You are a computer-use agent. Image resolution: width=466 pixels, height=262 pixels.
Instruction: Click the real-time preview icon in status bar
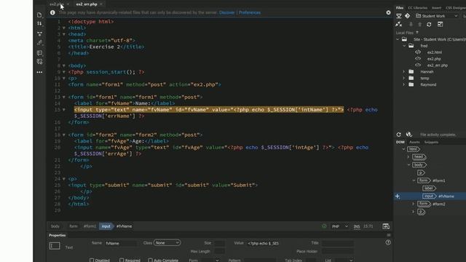point(386,226)
